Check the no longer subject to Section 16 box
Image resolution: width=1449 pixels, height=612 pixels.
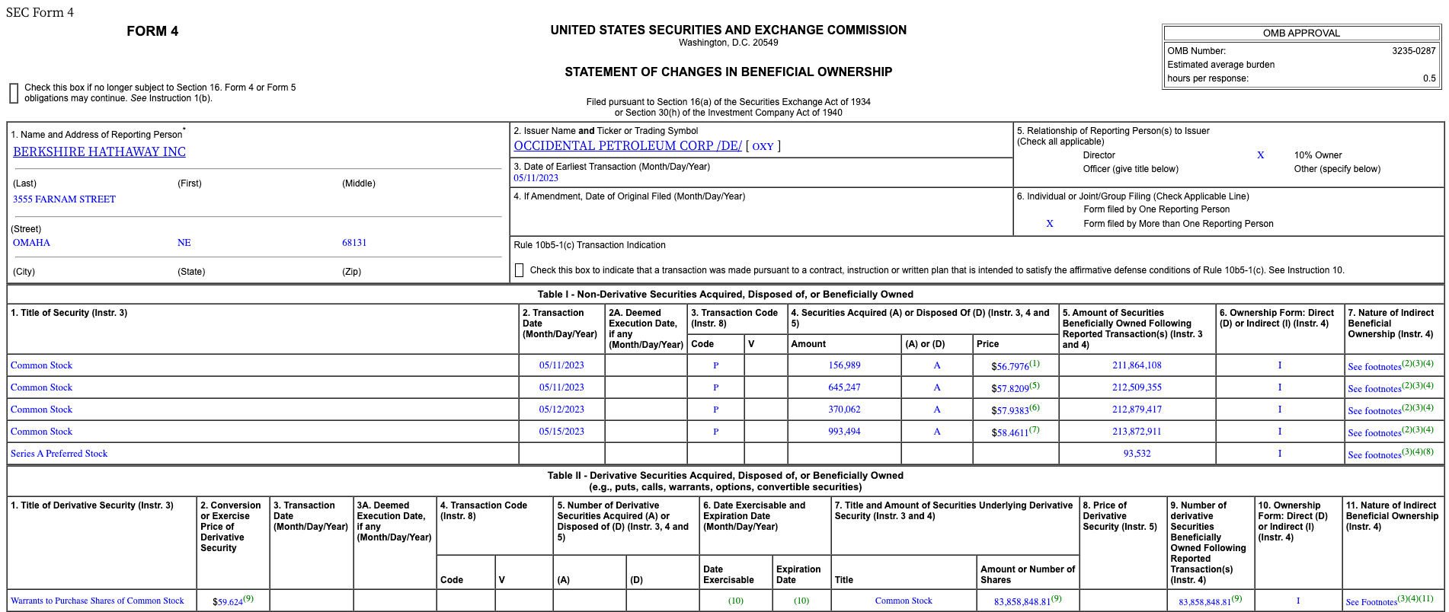(14, 93)
